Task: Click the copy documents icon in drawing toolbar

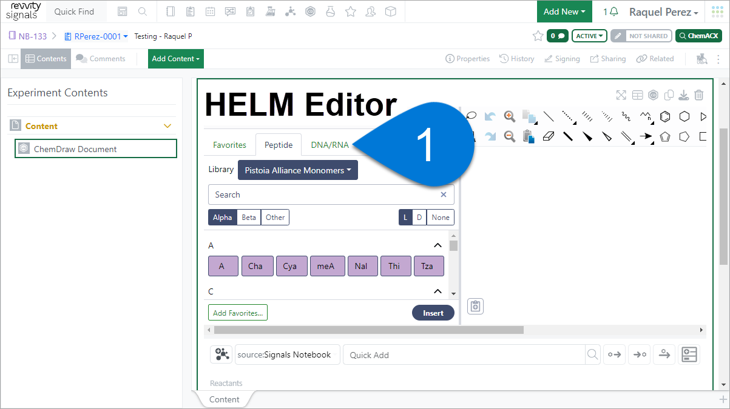Action: (529, 116)
